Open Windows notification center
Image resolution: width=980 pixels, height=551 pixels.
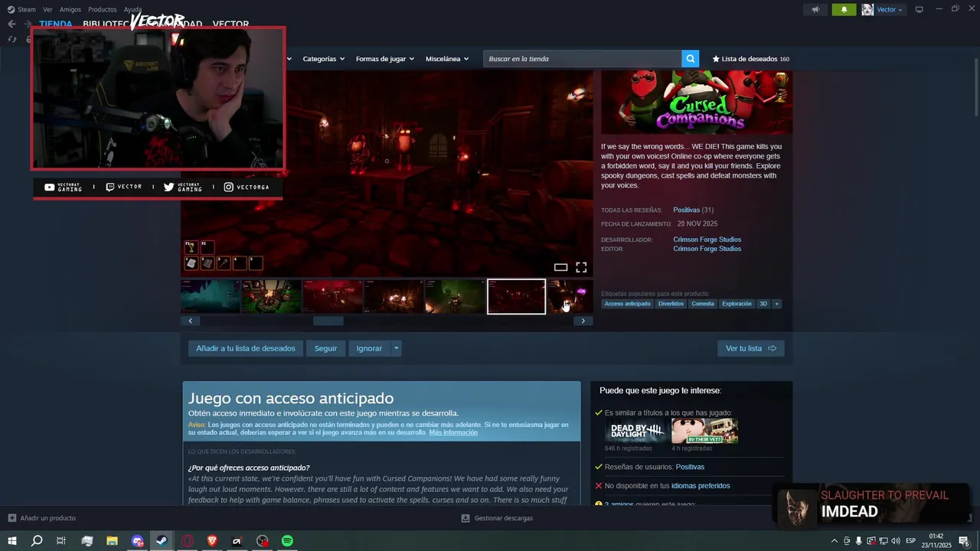click(x=964, y=541)
